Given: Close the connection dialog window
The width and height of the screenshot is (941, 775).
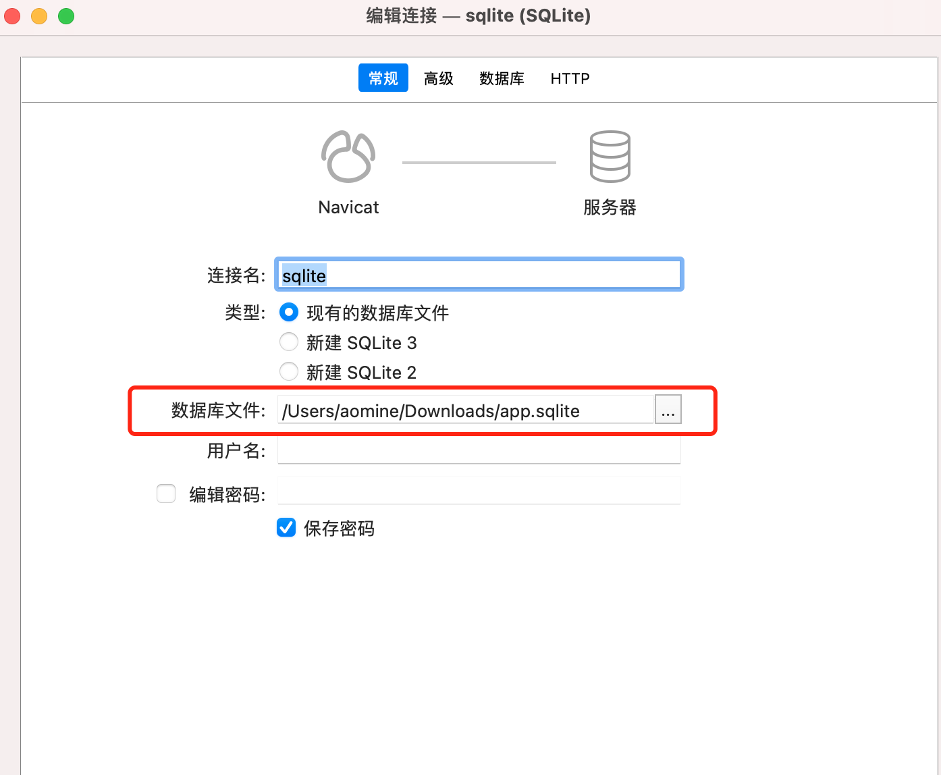Looking at the screenshot, I should click(x=11, y=16).
